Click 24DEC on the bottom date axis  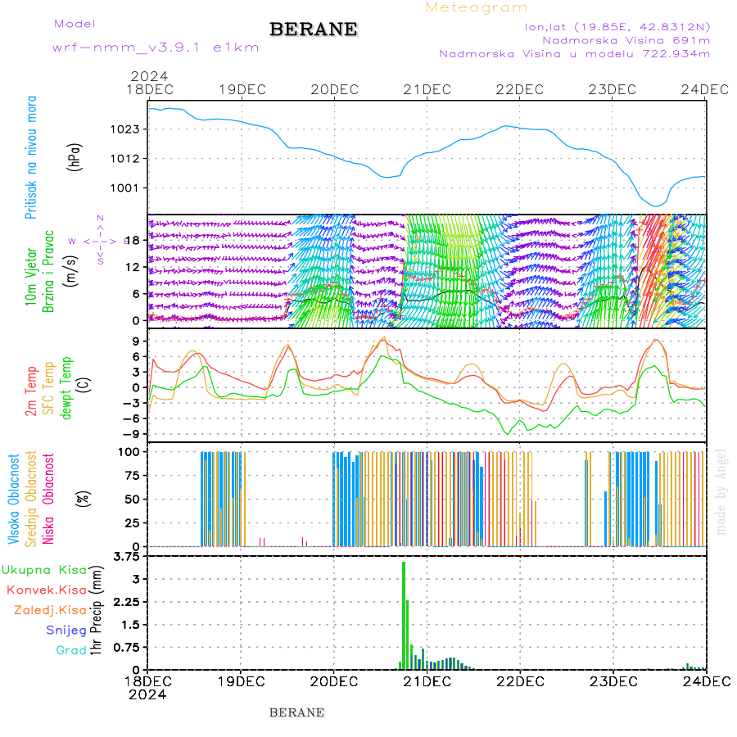[x=707, y=681]
